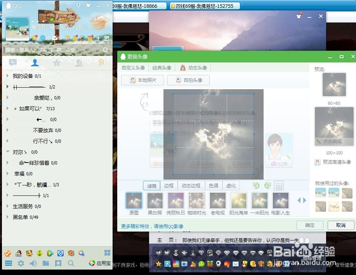Viewport: 356px width, 275px height.
Task: Open the application manager grid icon
Action: click(107, 253)
